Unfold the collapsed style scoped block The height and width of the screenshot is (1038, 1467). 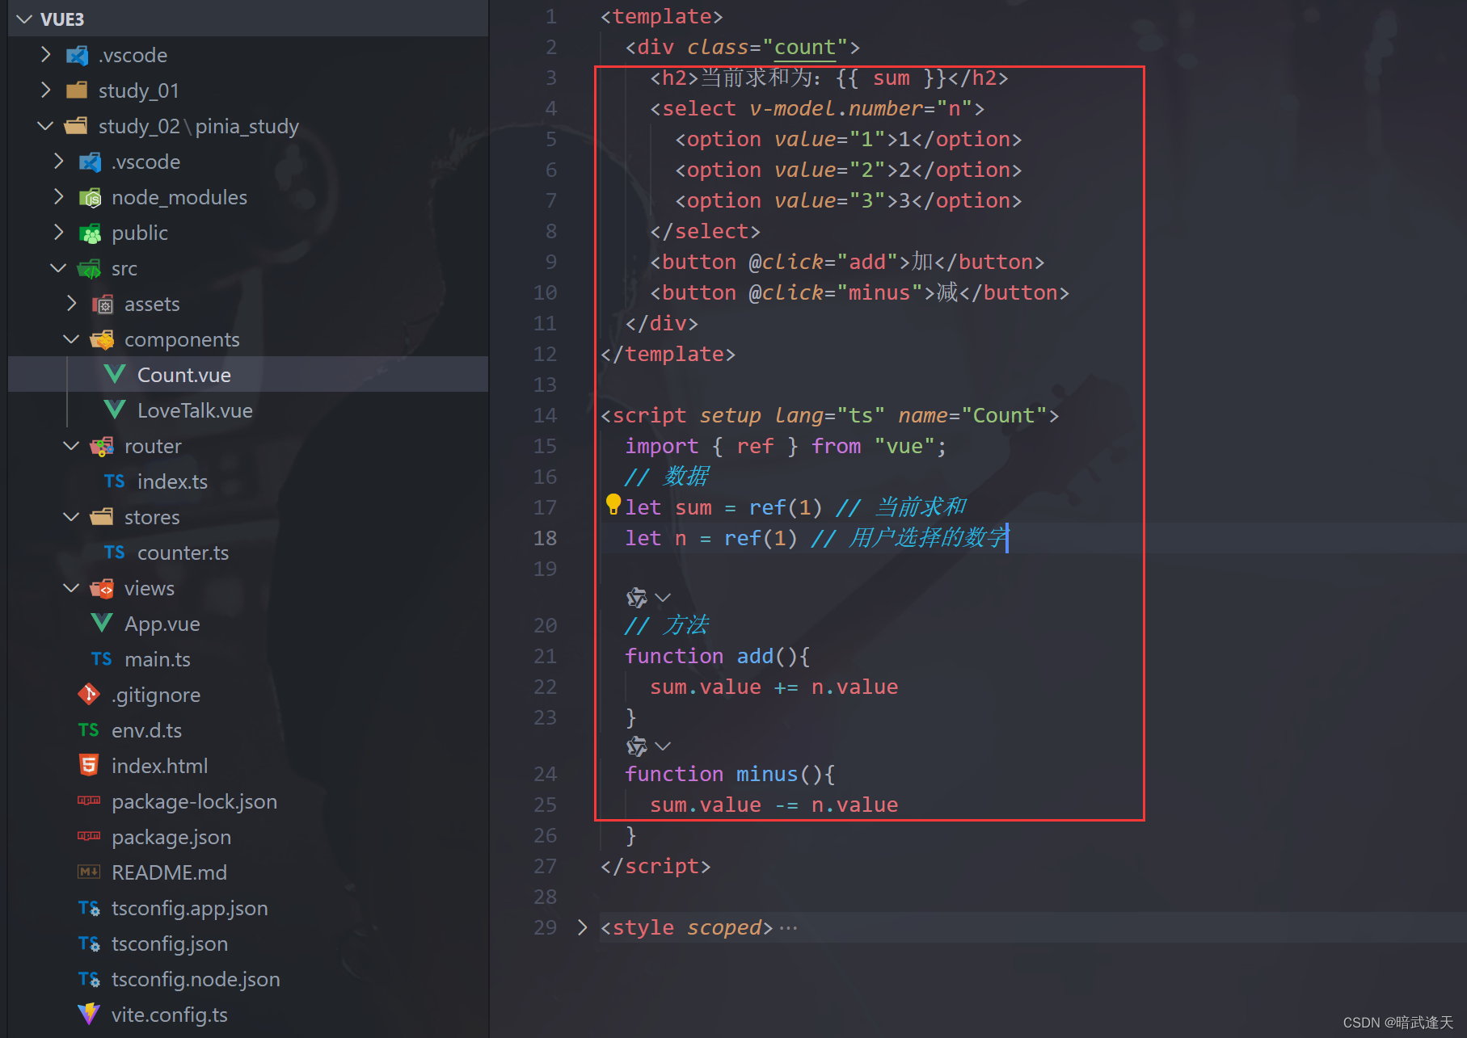coord(582,927)
